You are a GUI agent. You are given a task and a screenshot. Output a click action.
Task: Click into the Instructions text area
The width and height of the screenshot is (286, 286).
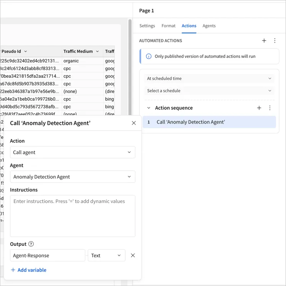[x=73, y=216]
